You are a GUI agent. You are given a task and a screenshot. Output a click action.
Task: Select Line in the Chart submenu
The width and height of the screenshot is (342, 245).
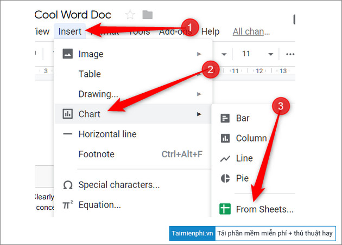[254, 158]
